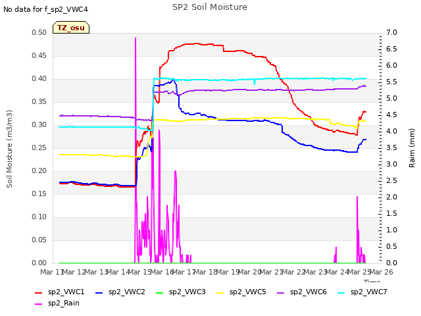Click the 5.0 right axis tick label
The image size is (421, 316).
[391, 99]
